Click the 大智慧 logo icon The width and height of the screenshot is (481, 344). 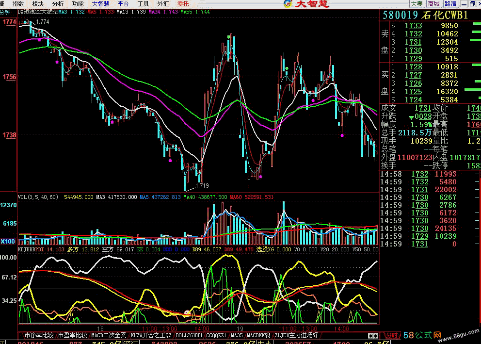(288, 4)
